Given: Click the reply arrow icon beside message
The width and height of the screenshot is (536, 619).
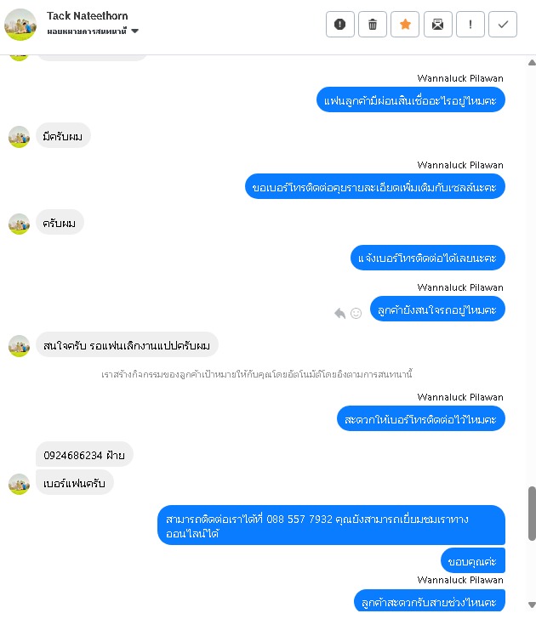Looking at the screenshot, I should 339,313.
